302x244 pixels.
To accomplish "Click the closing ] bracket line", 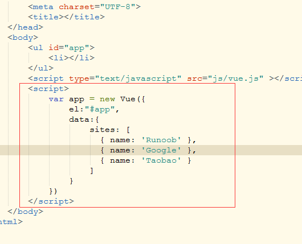I will 92,171.
